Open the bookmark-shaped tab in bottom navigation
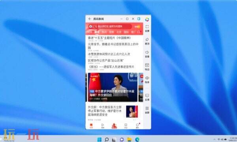This screenshot has height=142, width=237. point(126,126)
